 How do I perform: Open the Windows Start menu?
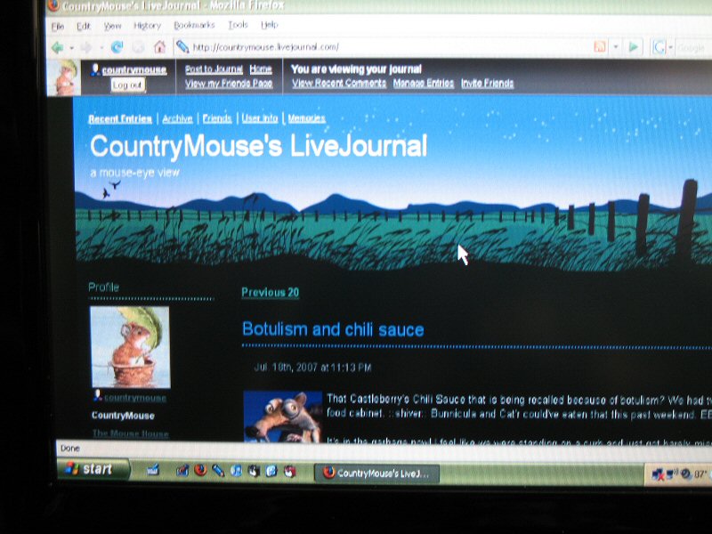pos(93,469)
